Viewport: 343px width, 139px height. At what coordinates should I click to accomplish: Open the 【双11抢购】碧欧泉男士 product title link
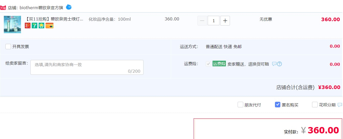(x=54, y=19)
